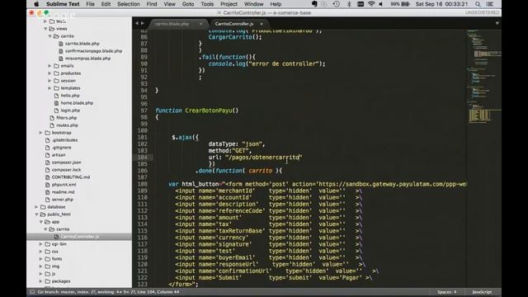The width and height of the screenshot is (528, 297).
Task: Expand the cgi-bin folder
Action: click(x=41, y=244)
